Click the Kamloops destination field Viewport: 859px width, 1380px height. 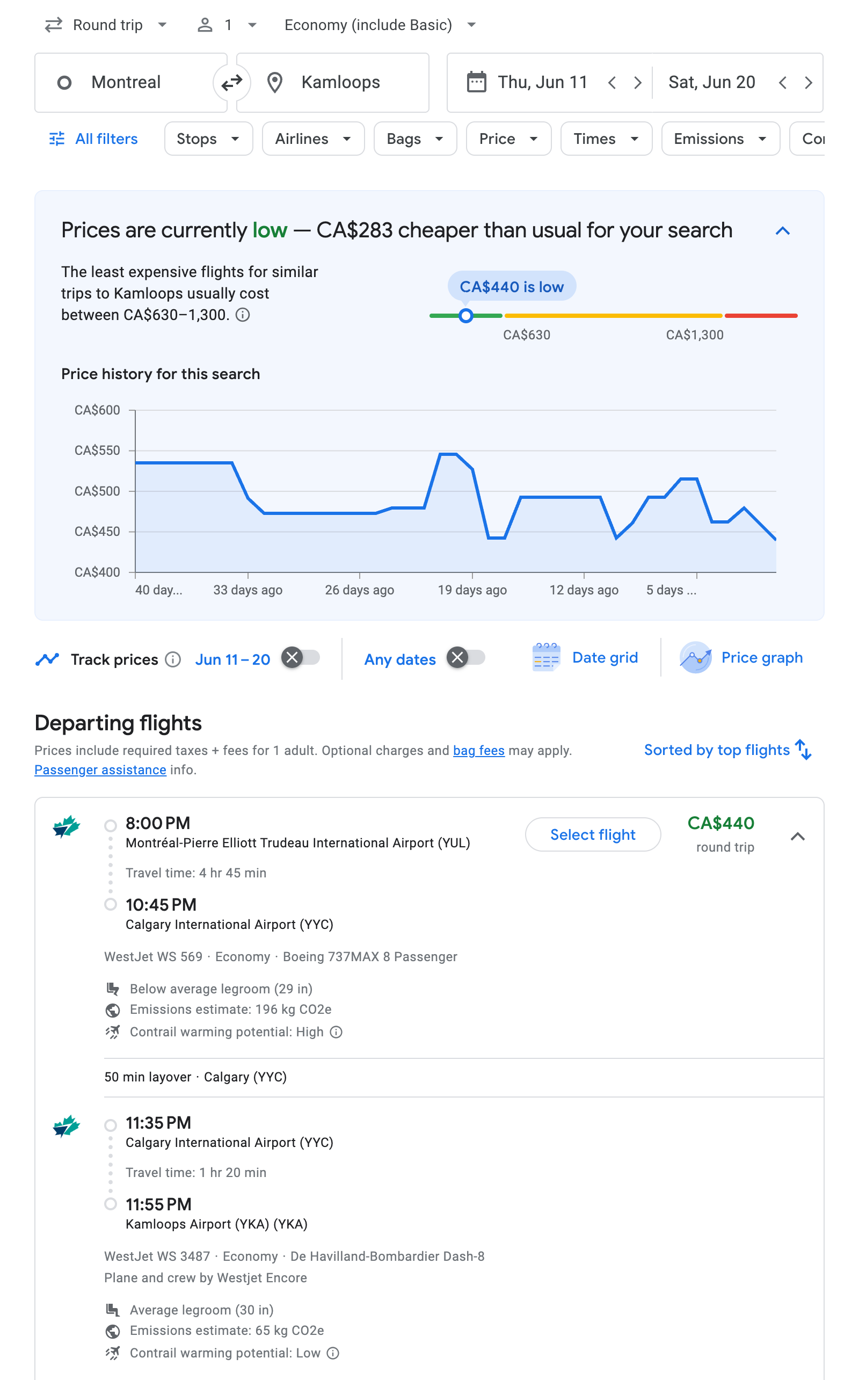point(340,82)
